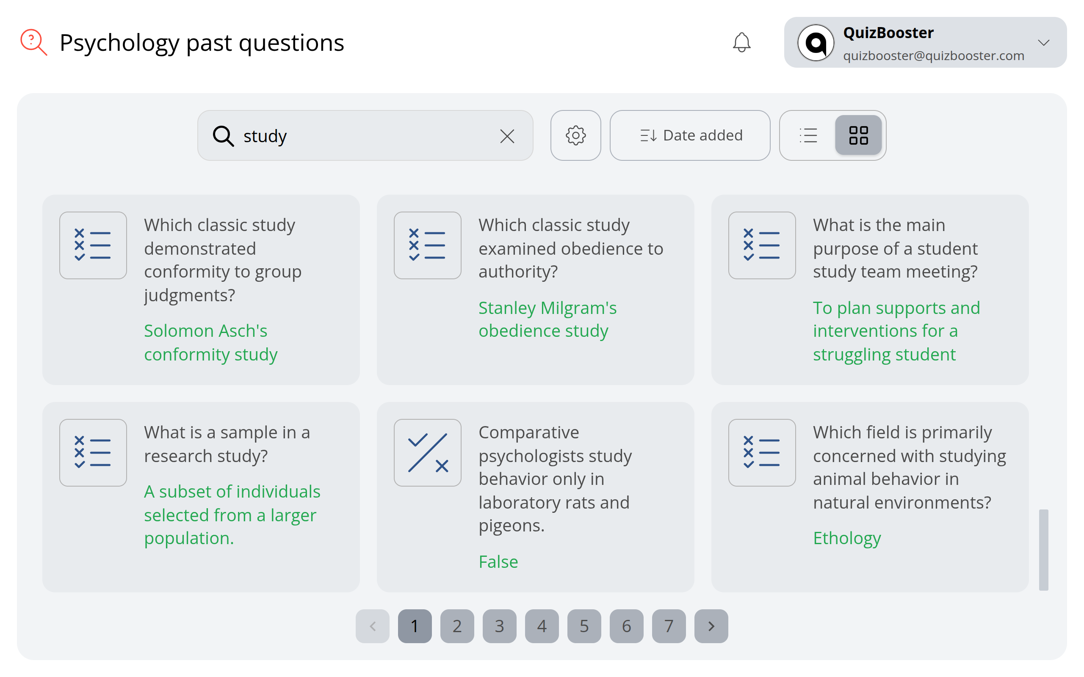Go to page 6

tap(626, 626)
